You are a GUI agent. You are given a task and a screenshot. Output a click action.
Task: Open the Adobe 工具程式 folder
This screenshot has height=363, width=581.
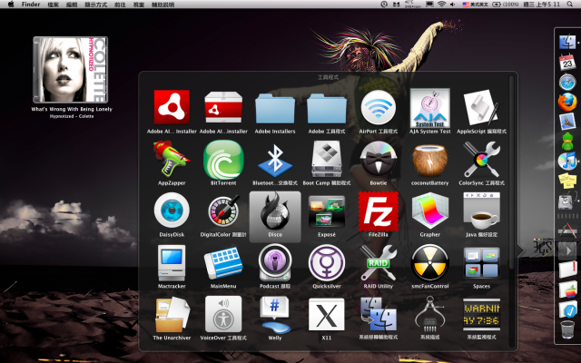pyautogui.click(x=327, y=108)
